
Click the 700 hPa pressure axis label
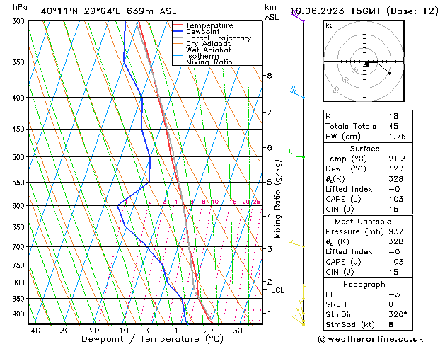[20, 247]
